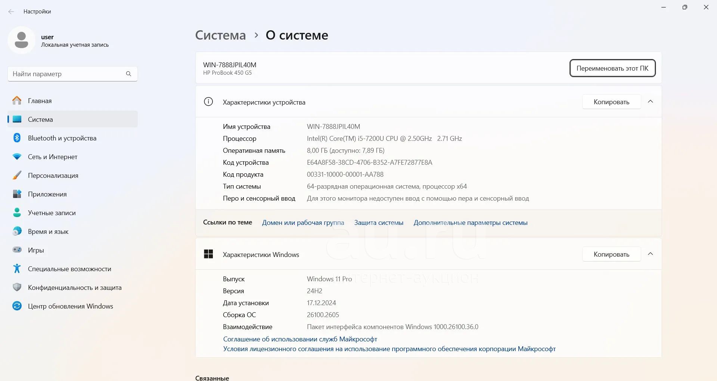Click the Gaming controller icon
The height and width of the screenshot is (381, 717).
[17, 250]
